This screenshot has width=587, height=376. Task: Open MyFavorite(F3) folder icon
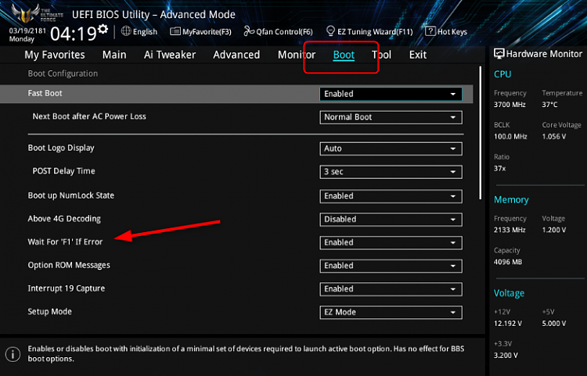175,31
